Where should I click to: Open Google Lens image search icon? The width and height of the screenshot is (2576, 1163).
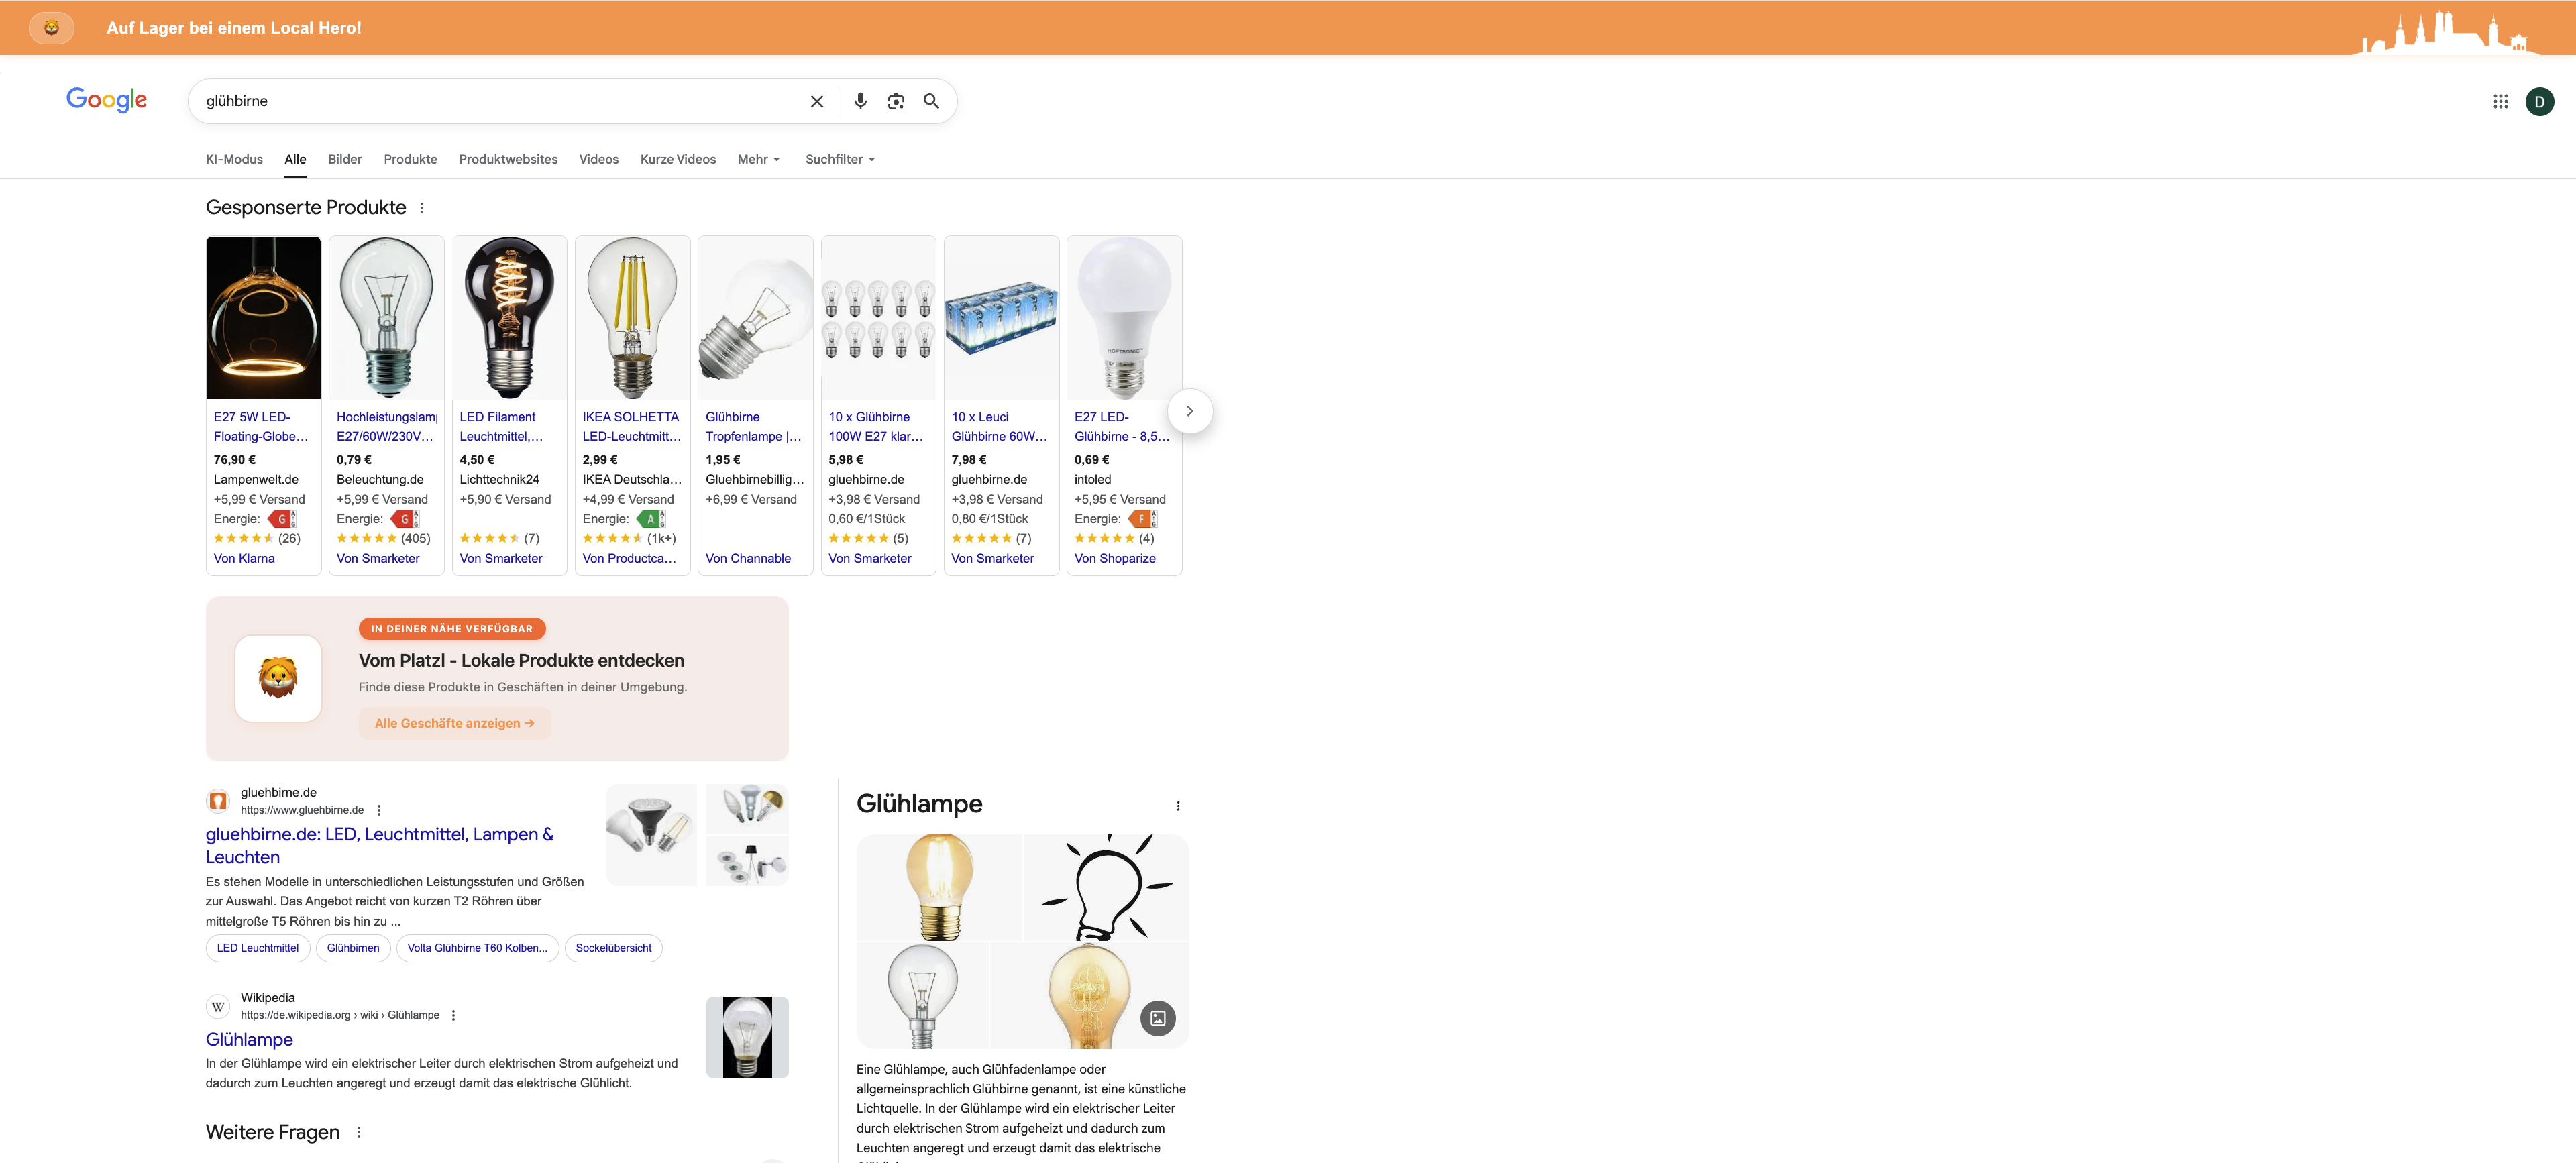[895, 101]
